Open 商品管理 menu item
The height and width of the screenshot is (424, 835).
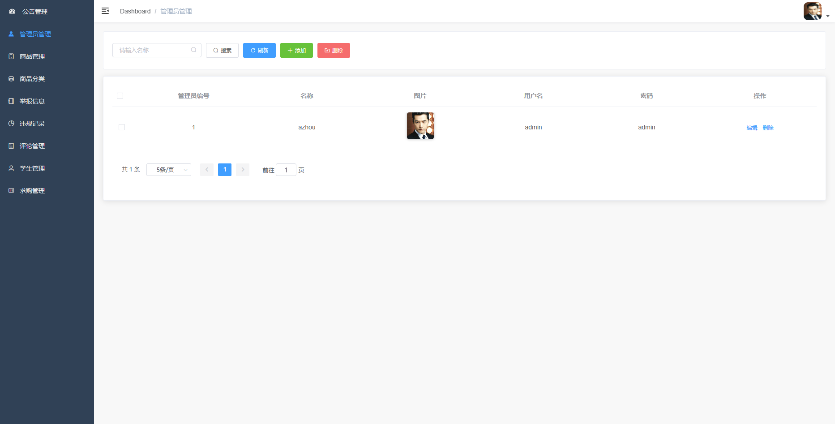[32, 56]
